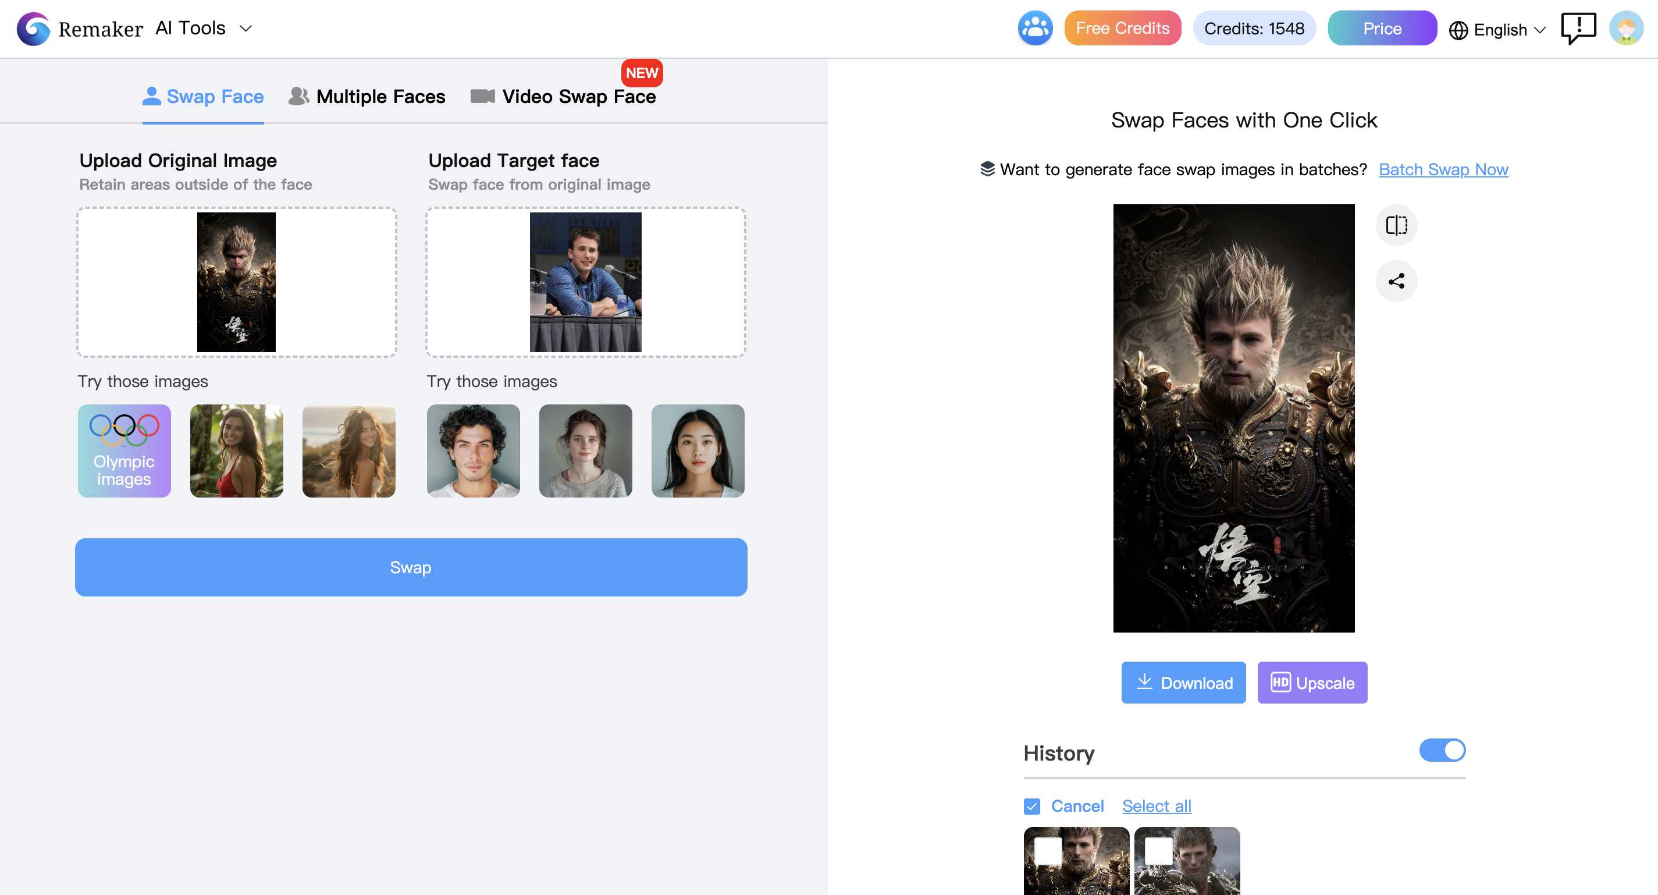Open the second history result thumbnail

[1187, 861]
